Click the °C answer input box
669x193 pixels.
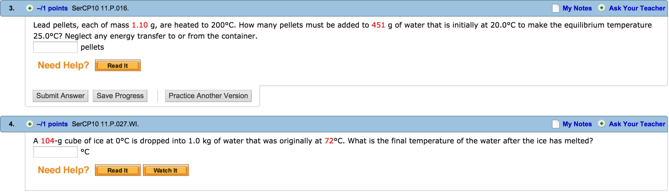point(55,152)
